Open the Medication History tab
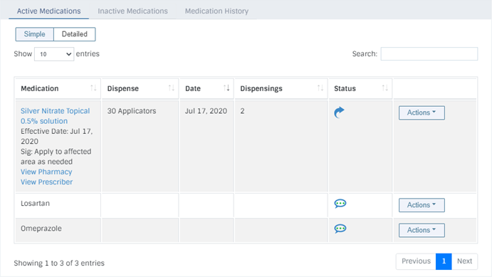The image size is (492, 277). [x=216, y=11]
